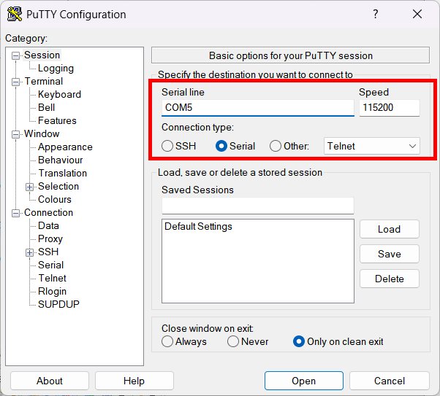Image resolution: width=440 pixels, height=396 pixels.
Task: Open the Selection category
Action: coord(58,187)
